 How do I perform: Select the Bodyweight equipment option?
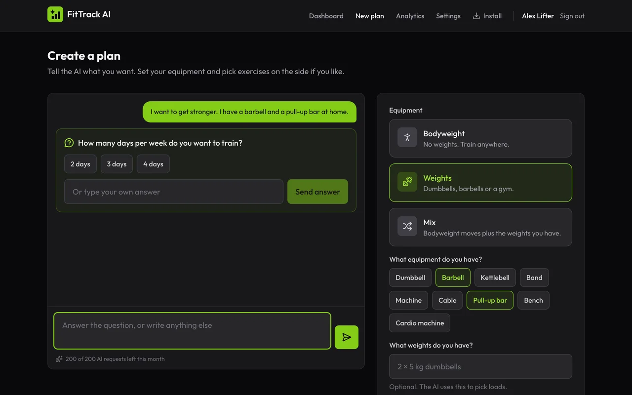pyautogui.click(x=480, y=138)
